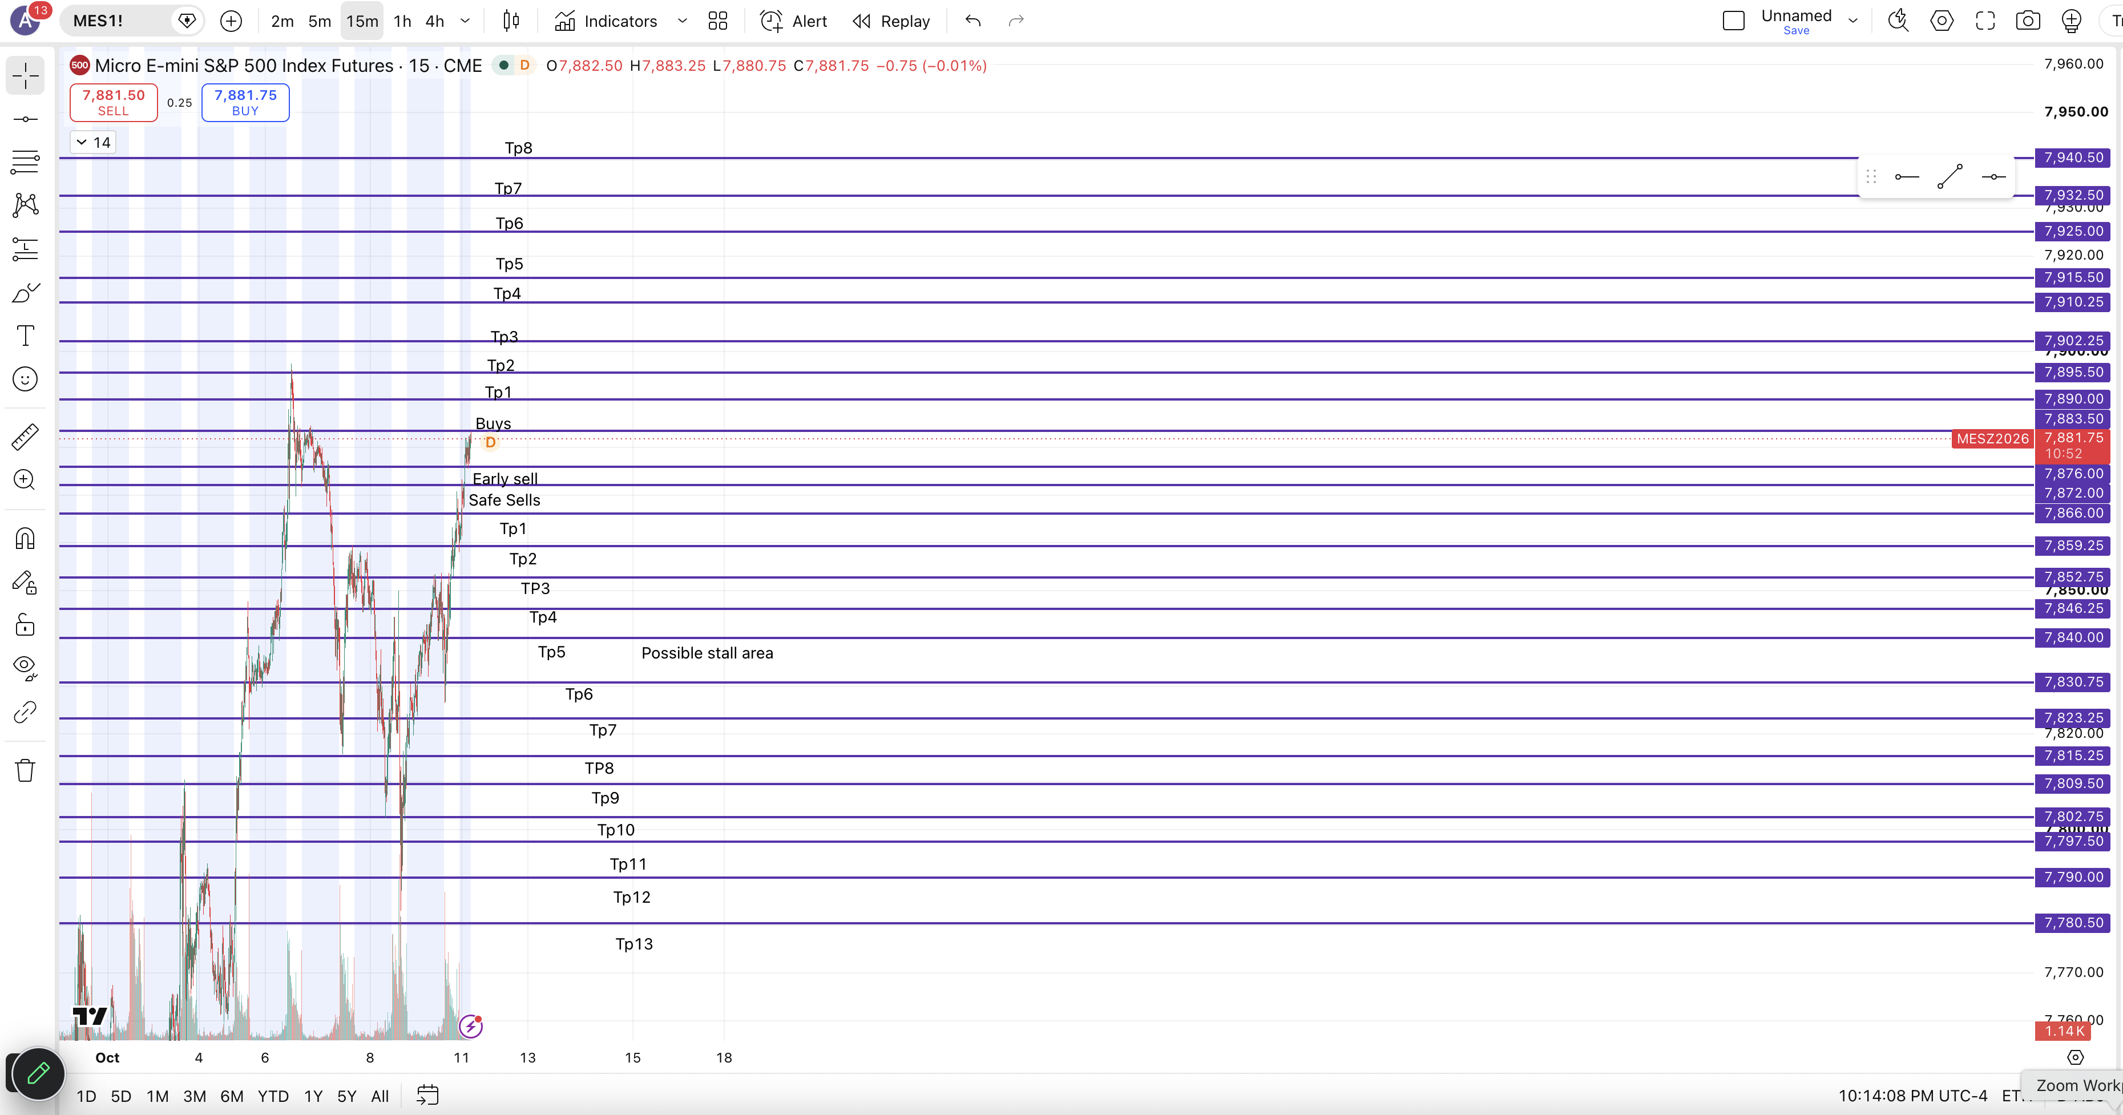Open the Alert creation button
Viewport: 2123px width, 1115px height.
click(794, 21)
